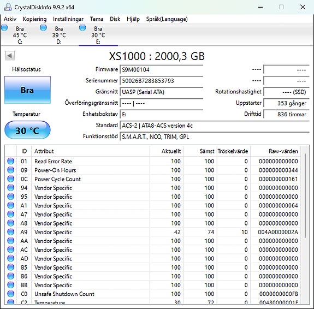Click status orb of Unsafe Shutdown Count row

10,294
